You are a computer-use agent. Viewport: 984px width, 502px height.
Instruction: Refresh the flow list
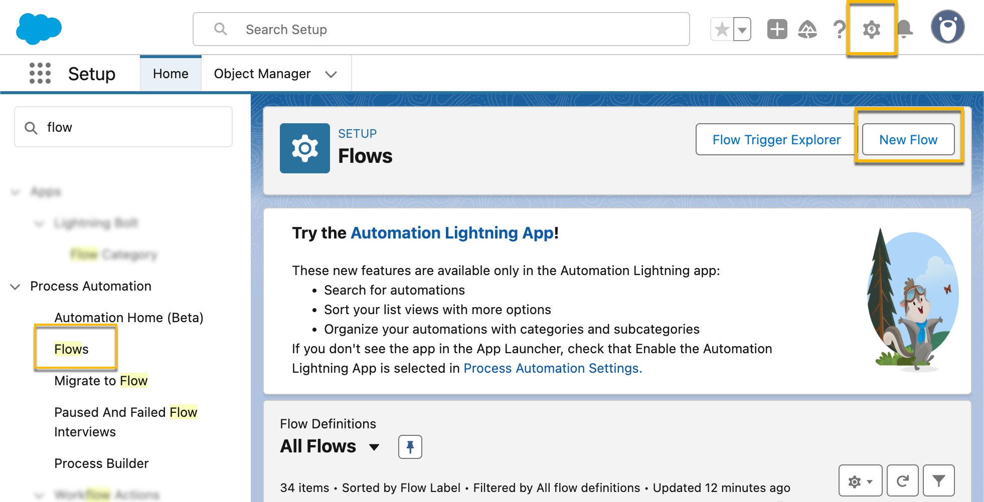(903, 481)
